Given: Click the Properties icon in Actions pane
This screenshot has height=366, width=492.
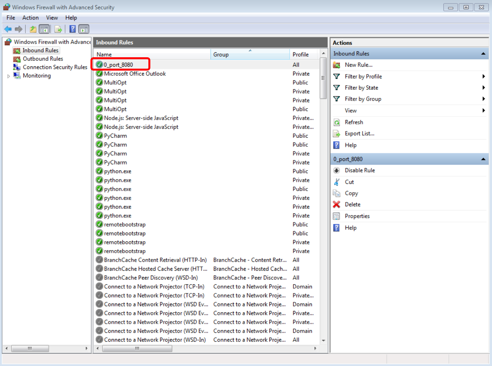Looking at the screenshot, I should pyautogui.click(x=337, y=216).
